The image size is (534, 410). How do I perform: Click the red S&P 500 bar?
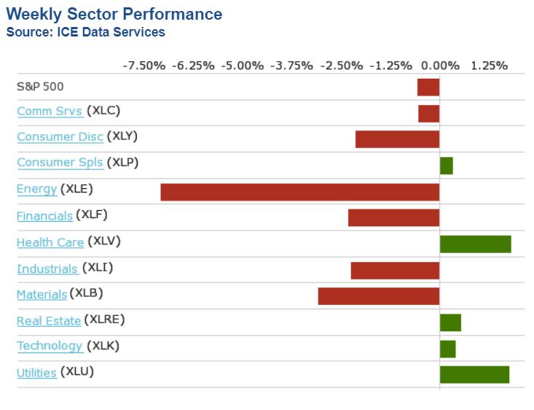(x=428, y=87)
